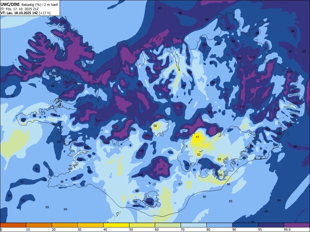Click the '30' label on the legend
310x232 pixels.
click(x=79, y=230)
